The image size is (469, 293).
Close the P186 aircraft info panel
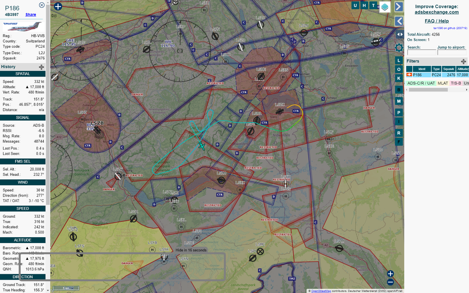42,5
